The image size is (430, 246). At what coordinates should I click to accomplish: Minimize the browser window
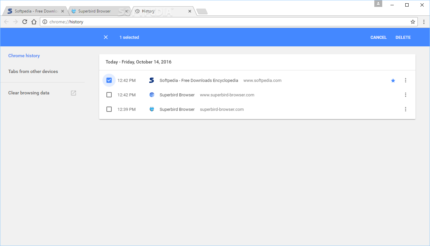tap(392, 5)
